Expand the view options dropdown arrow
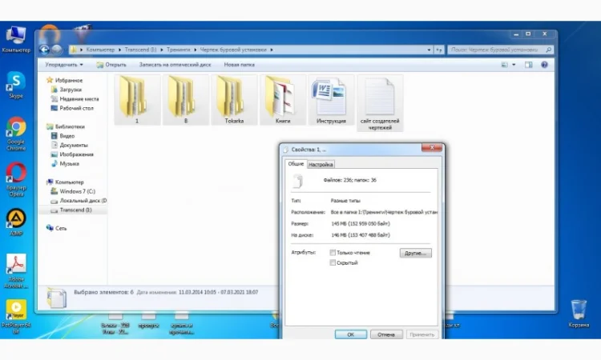The image size is (601, 360). 515,64
